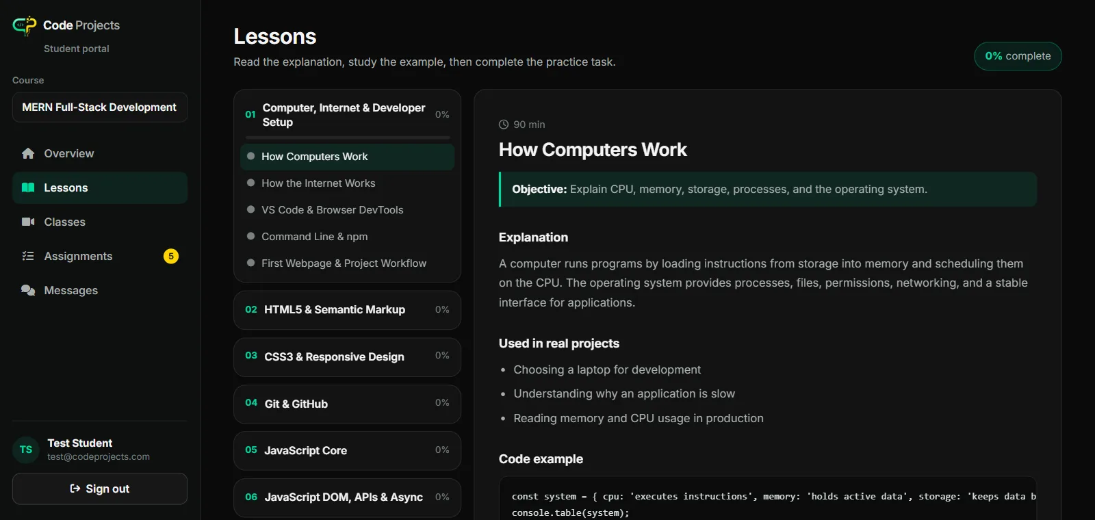
Task: Click the code example block
Action: point(767,498)
